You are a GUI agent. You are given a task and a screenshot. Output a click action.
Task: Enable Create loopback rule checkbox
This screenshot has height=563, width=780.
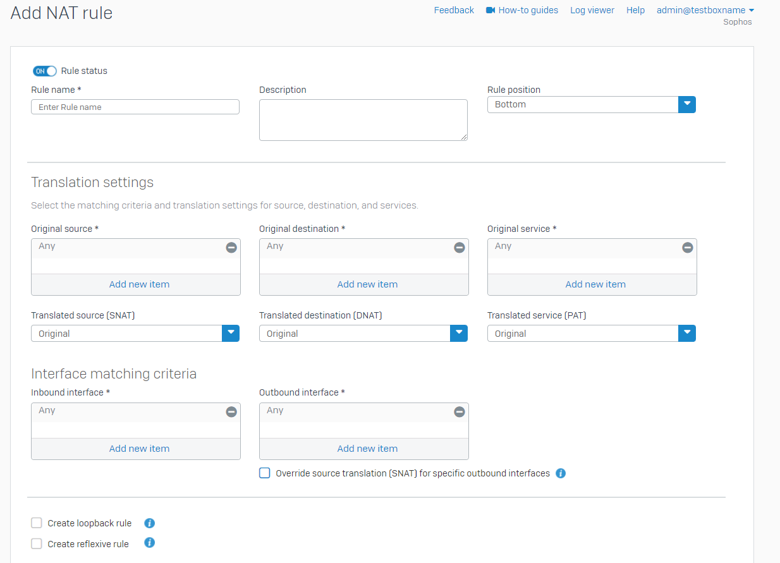click(x=37, y=523)
